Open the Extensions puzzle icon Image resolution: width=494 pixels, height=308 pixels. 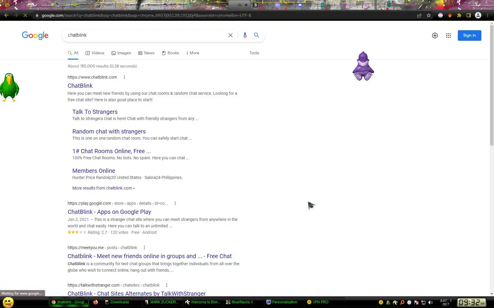459,15
